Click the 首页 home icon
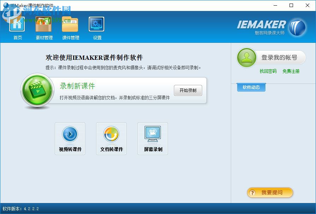316x214 pixels. (x=17, y=23)
